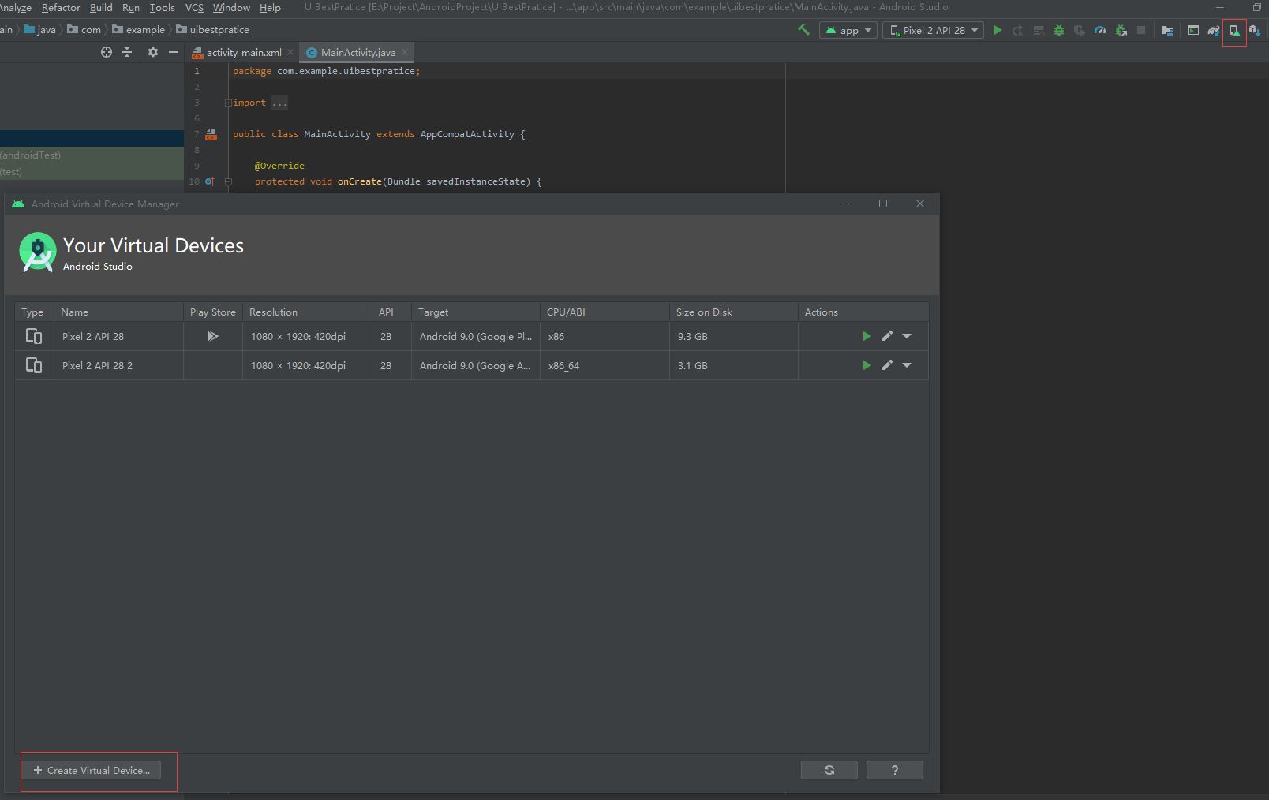
Task: Click the com breadcrumb folder
Action: point(84,30)
